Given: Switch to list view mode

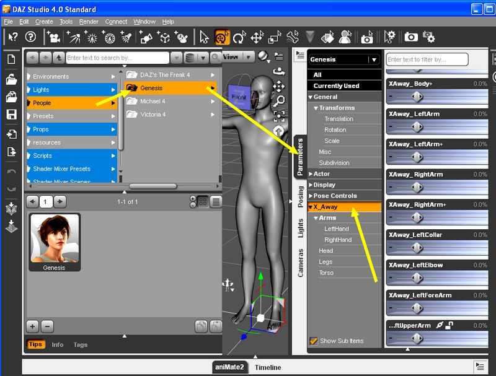Looking at the screenshot, I should pos(216,201).
